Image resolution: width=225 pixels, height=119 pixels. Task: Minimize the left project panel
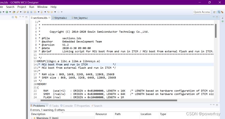tap(23, 17)
